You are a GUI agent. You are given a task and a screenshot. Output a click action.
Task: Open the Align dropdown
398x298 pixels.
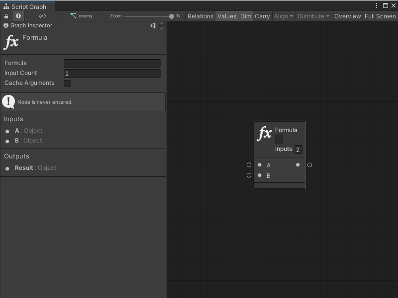coord(283,16)
